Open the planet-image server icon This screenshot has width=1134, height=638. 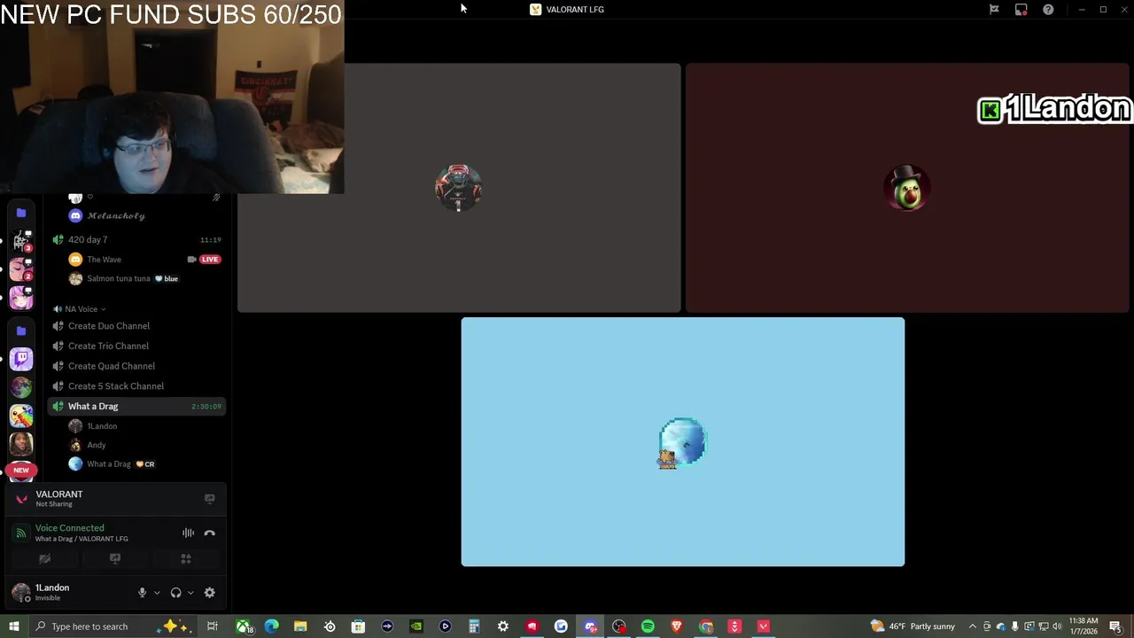pyautogui.click(x=21, y=387)
